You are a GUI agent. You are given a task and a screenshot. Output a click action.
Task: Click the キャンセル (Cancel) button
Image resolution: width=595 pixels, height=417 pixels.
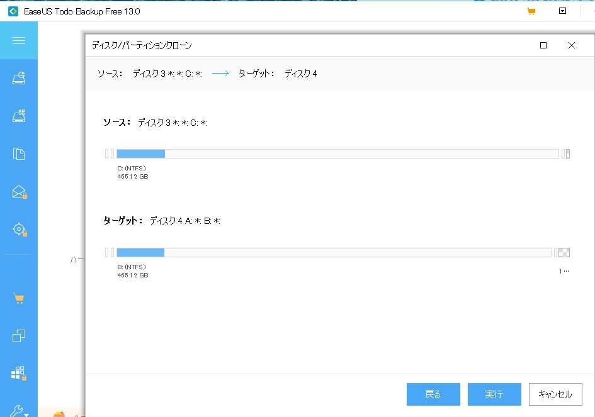[555, 394]
